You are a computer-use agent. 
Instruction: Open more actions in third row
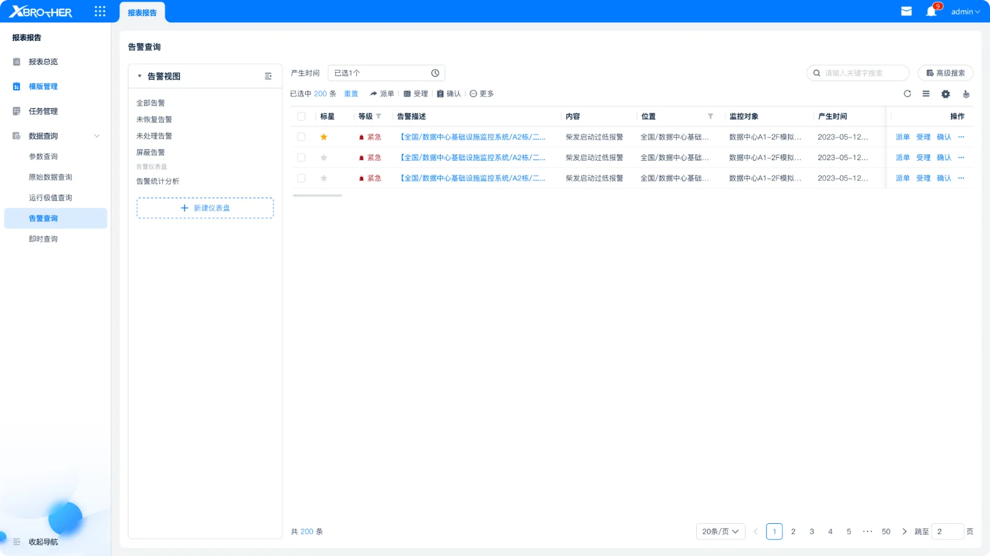tap(961, 178)
